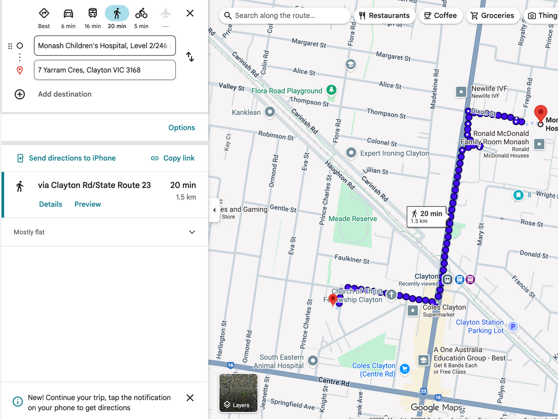Screen dimensions: 558x419
Task: Close the directions panel
Action: [x=190, y=13]
